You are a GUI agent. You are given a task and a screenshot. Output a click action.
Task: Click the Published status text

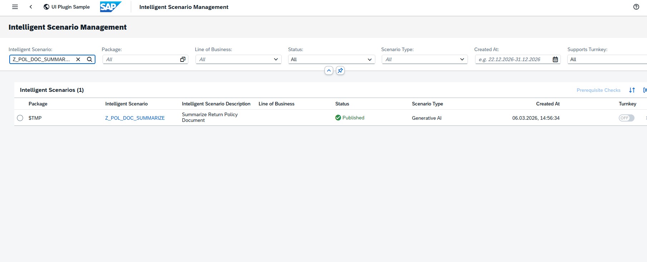353,118
